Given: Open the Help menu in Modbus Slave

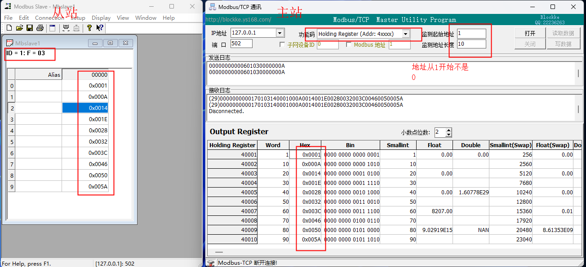Looking at the screenshot, I should pyautogui.click(x=169, y=18).
